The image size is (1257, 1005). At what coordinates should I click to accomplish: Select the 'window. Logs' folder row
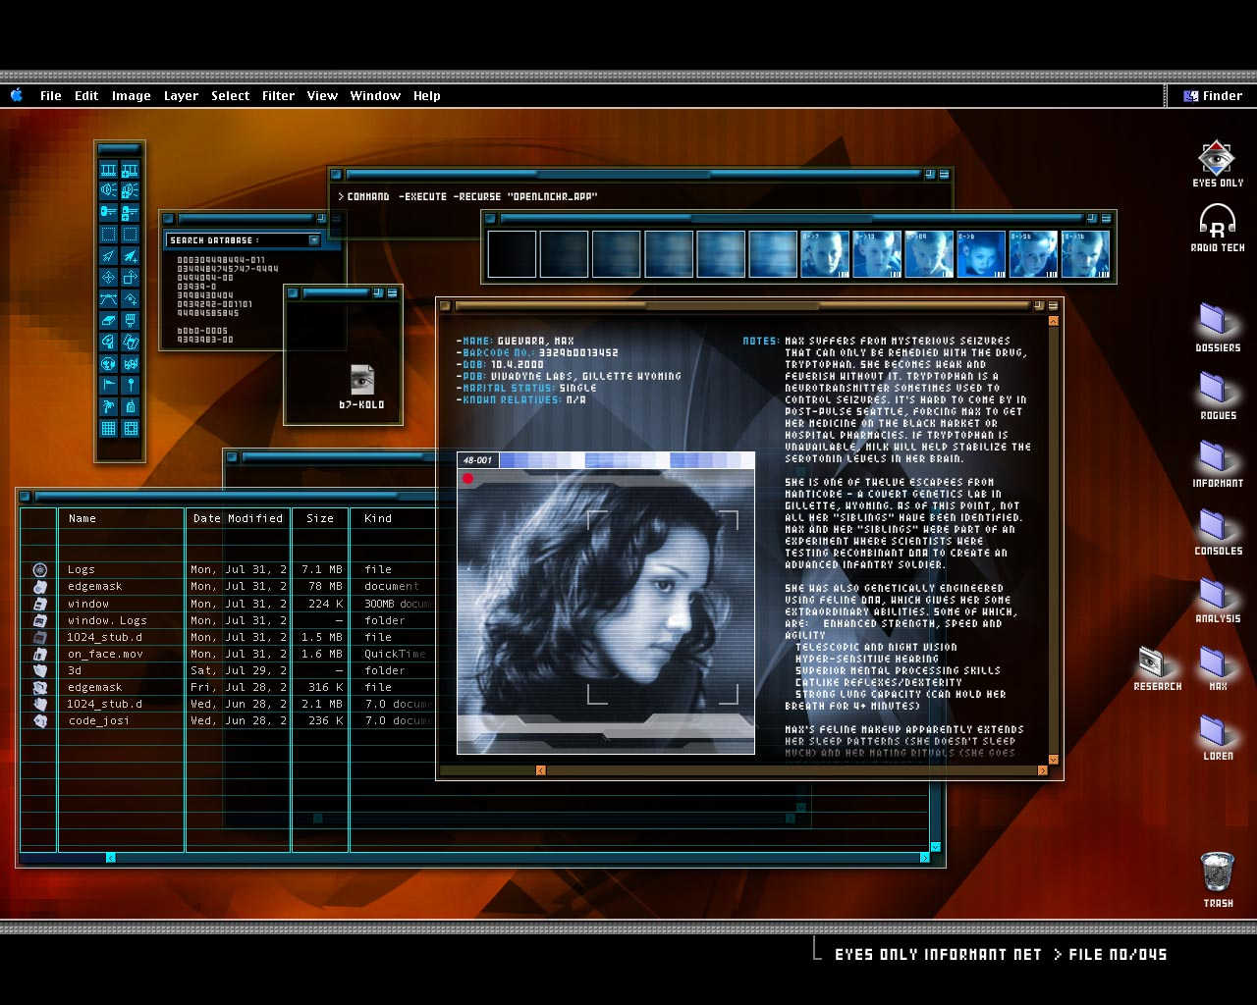tap(227, 620)
